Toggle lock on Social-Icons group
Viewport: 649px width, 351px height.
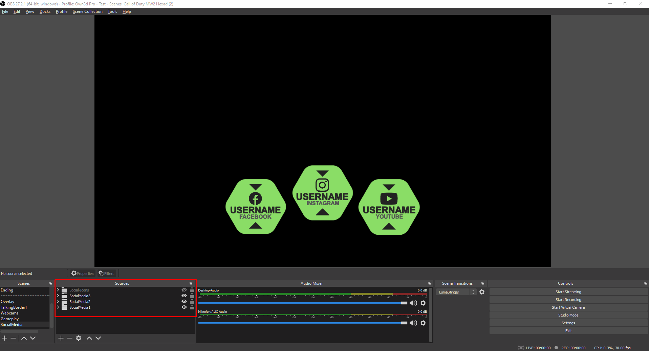click(192, 290)
